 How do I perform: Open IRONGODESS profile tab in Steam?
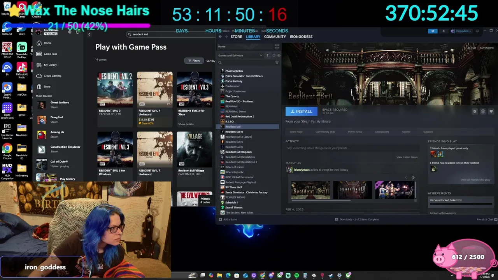[x=301, y=37]
